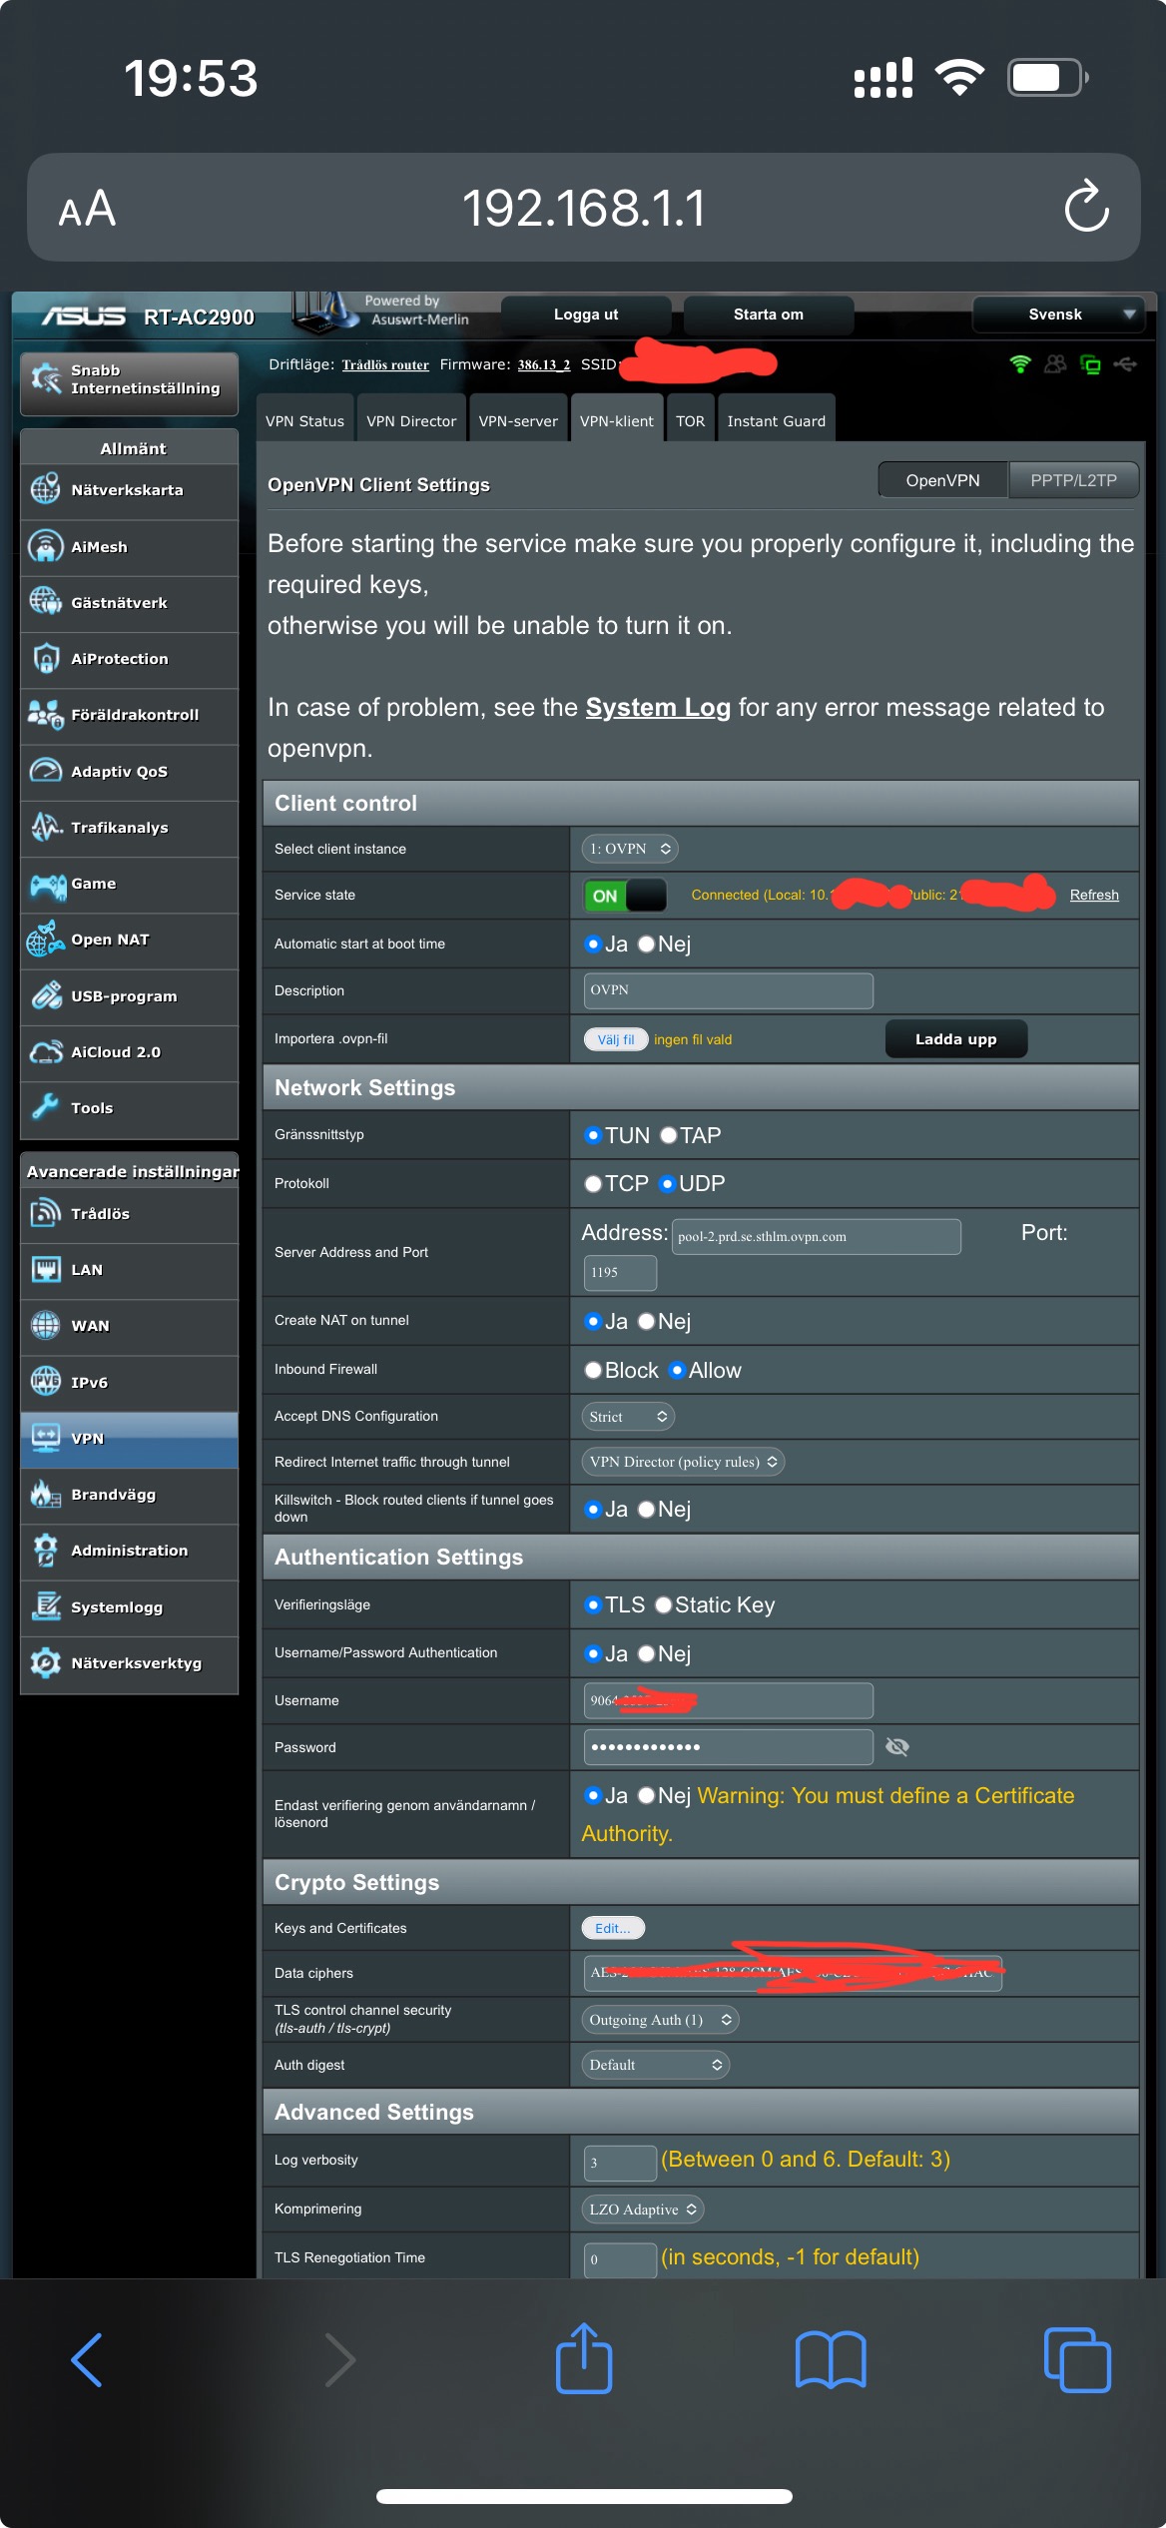Viewport: 1166px width, 2528px height.
Task: Open AiProtection shield icon
Action: (46, 659)
